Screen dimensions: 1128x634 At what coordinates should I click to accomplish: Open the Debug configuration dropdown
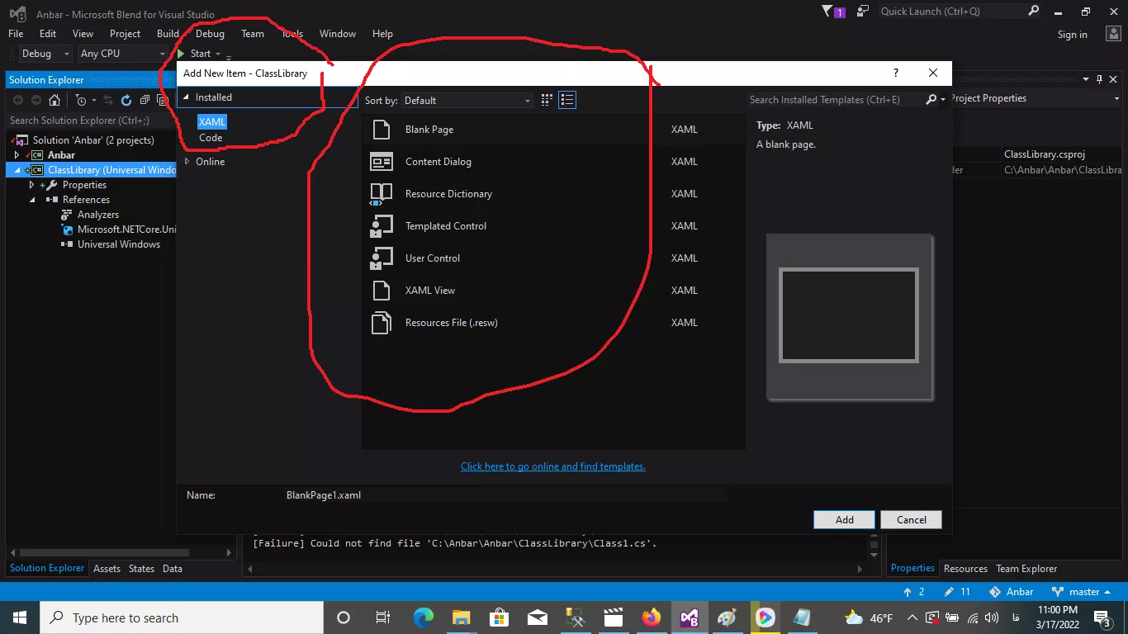pyautogui.click(x=45, y=54)
